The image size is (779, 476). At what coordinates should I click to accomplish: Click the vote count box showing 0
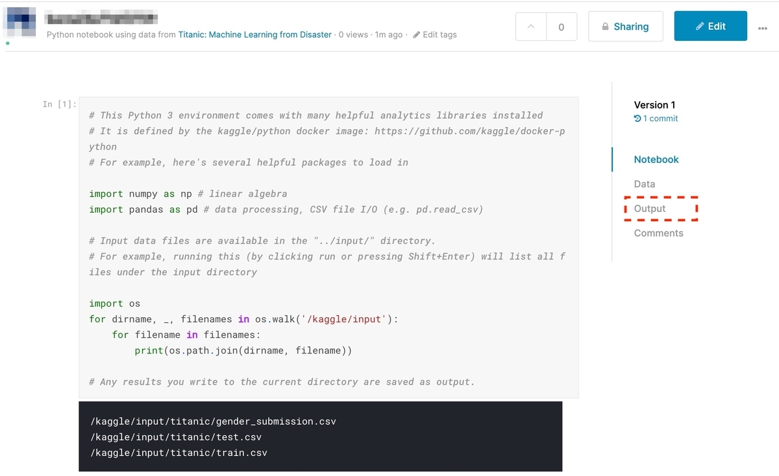[561, 27]
